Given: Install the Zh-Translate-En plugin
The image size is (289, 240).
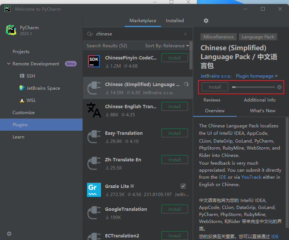Looking at the screenshot, I should click(175, 160).
